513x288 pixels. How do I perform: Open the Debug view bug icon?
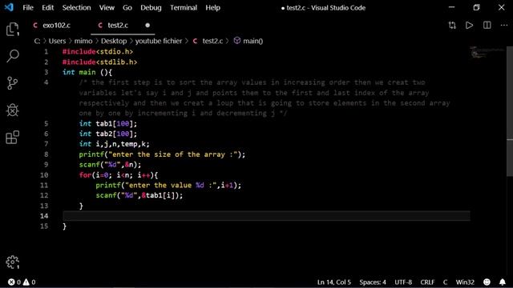tap(13, 110)
